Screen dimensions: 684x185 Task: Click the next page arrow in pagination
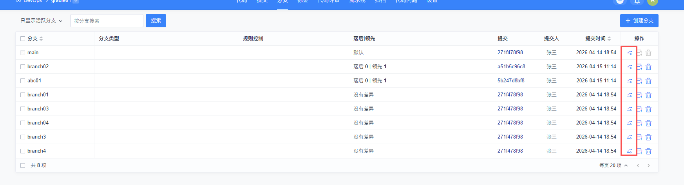tap(649, 165)
